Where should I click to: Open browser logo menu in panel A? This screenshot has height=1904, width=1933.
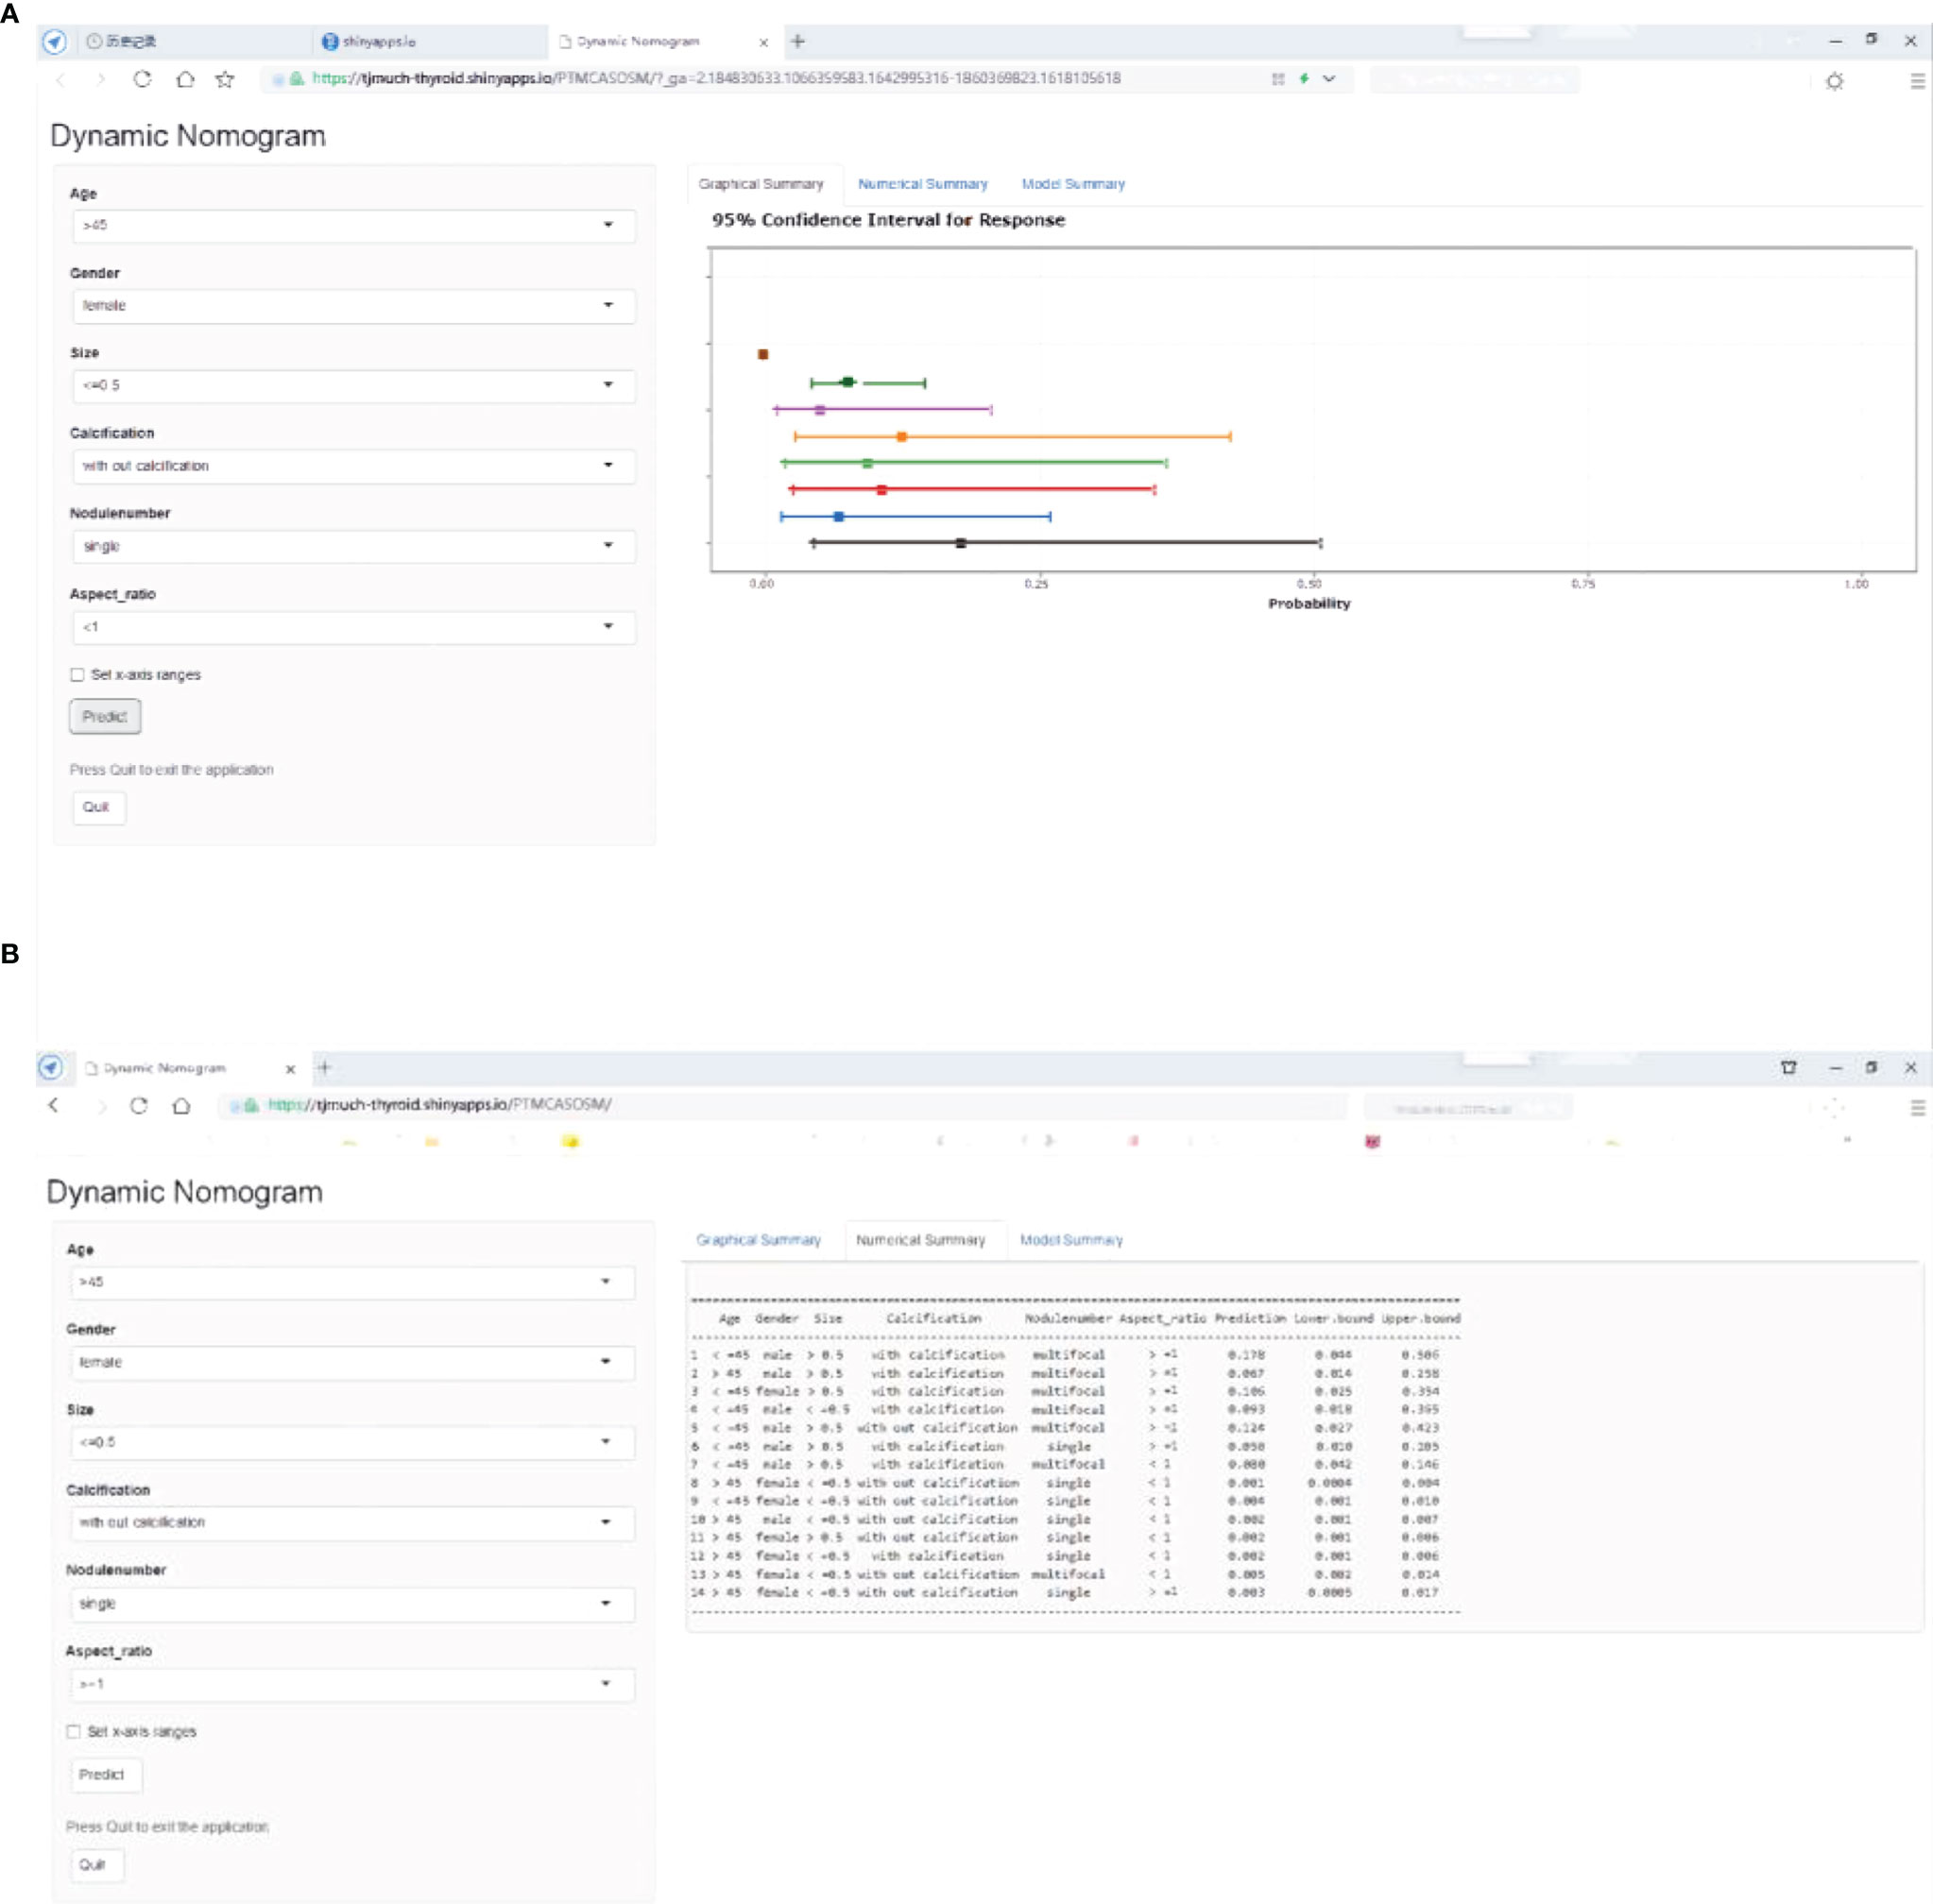point(55,41)
